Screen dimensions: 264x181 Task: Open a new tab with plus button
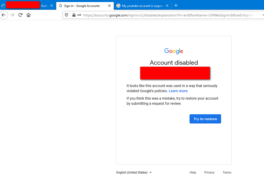pos(176,6)
